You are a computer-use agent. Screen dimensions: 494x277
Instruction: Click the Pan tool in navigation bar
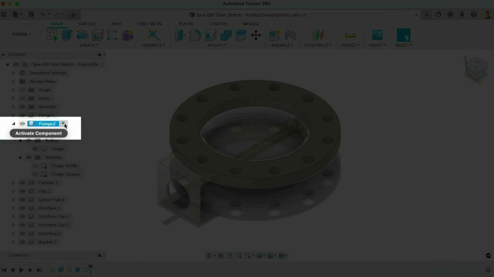[230, 255]
